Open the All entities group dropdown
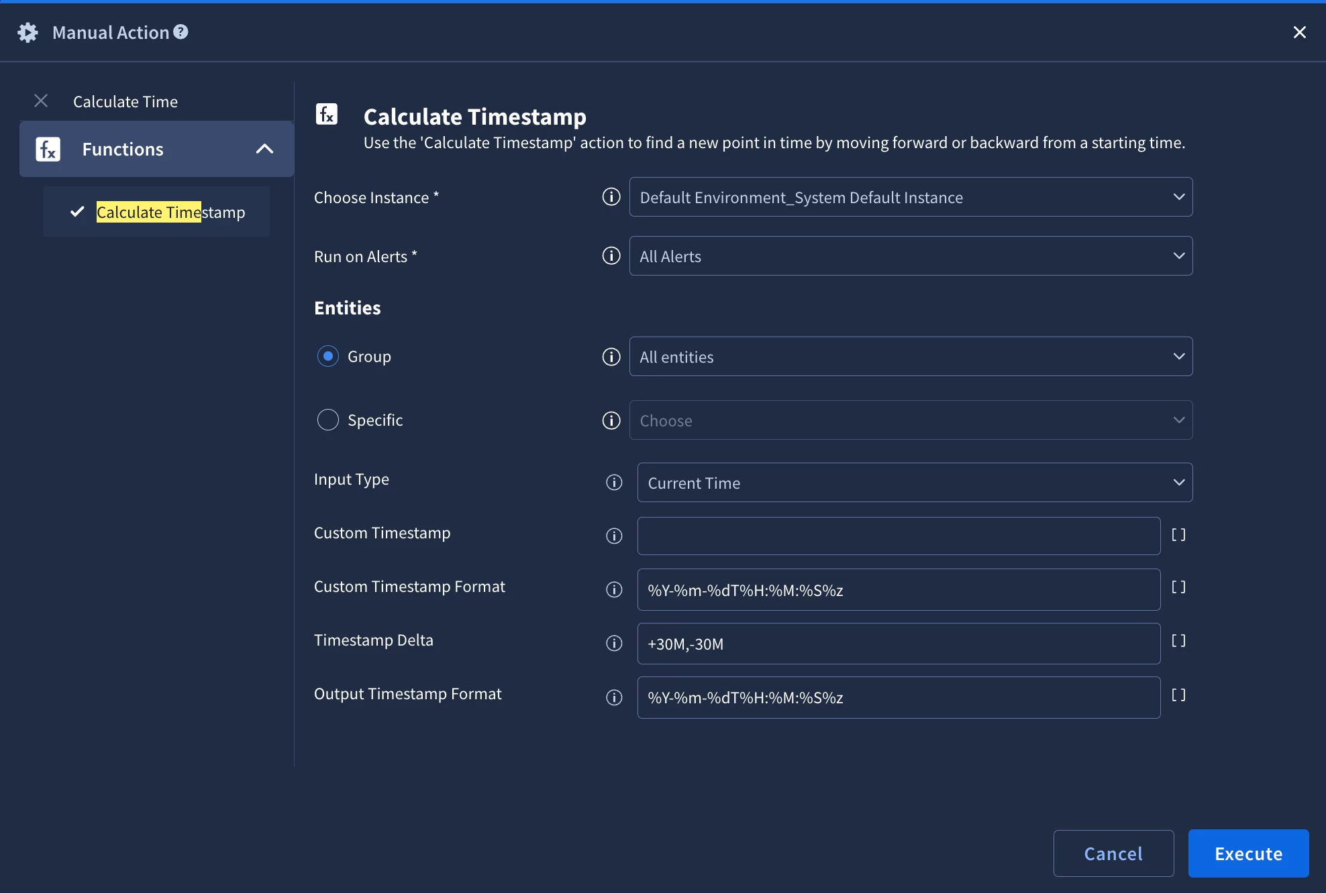This screenshot has height=893, width=1326. point(910,357)
